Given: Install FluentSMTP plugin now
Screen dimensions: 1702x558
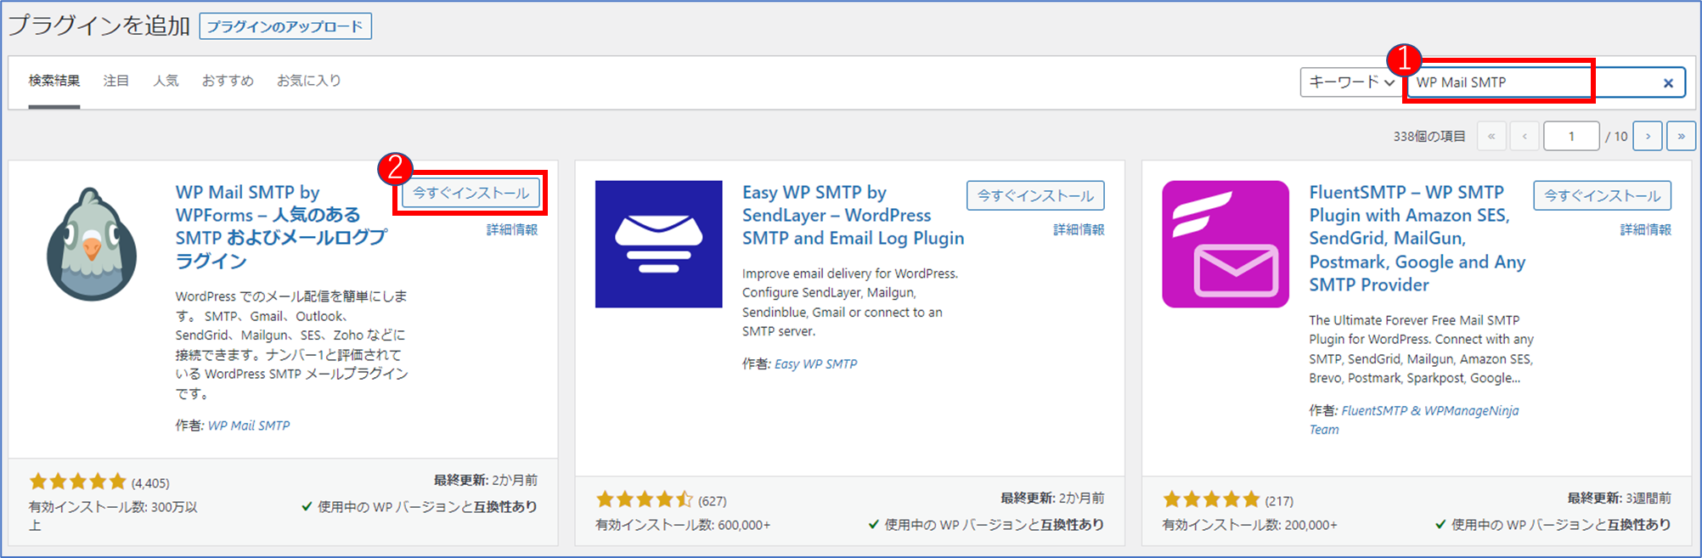Looking at the screenshot, I should click(1602, 195).
